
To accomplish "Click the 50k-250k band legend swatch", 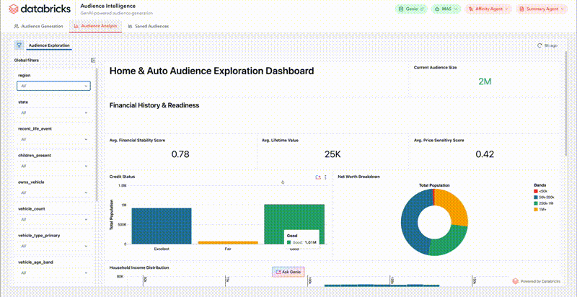I will 536,196.
